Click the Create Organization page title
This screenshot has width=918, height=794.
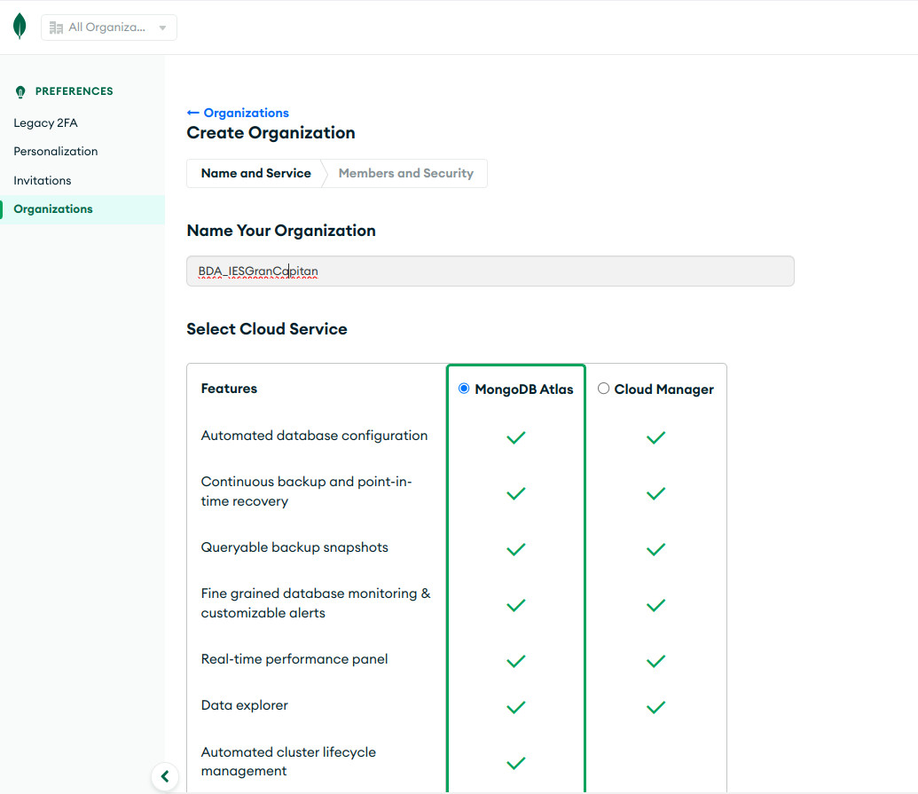click(271, 133)
